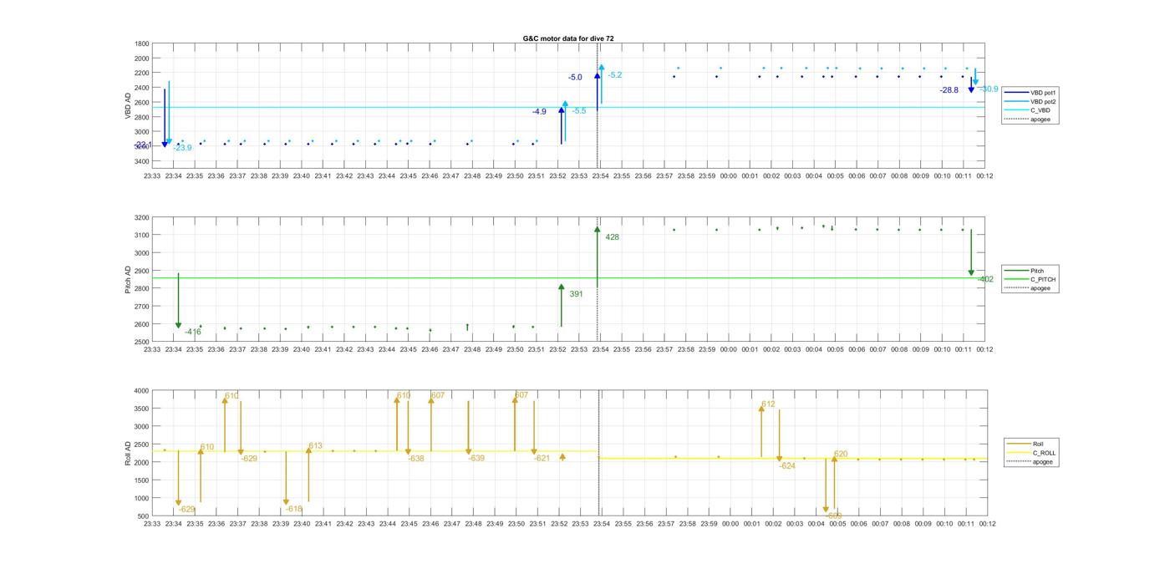Click the '1800' y-tick on the VBD plot

(x=142, y=44)
